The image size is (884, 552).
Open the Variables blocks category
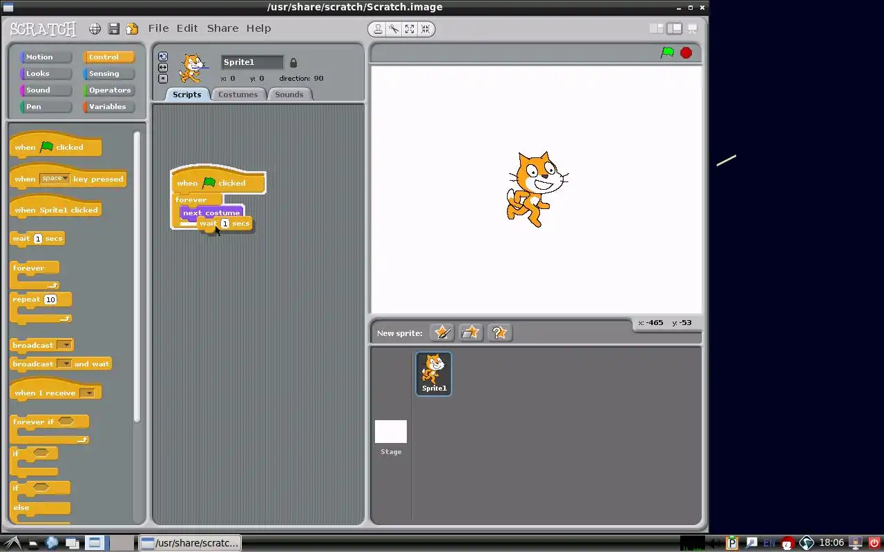pos(108,107)
